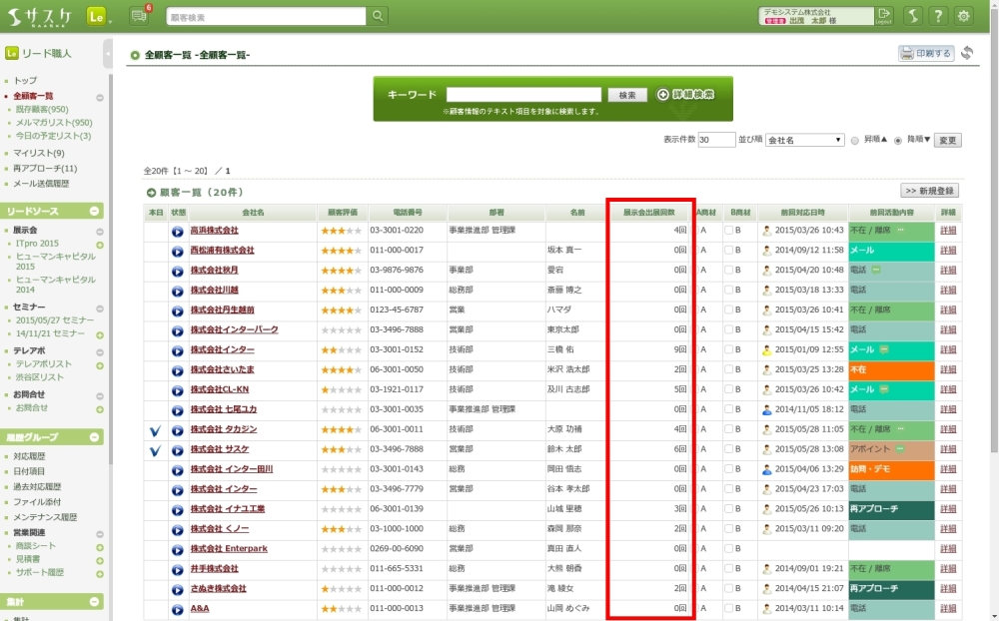
Task: Select the 昇順 radio button
Action: (x=854, y=141)
